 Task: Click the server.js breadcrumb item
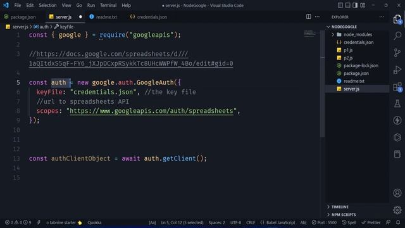tap(17, 27)
